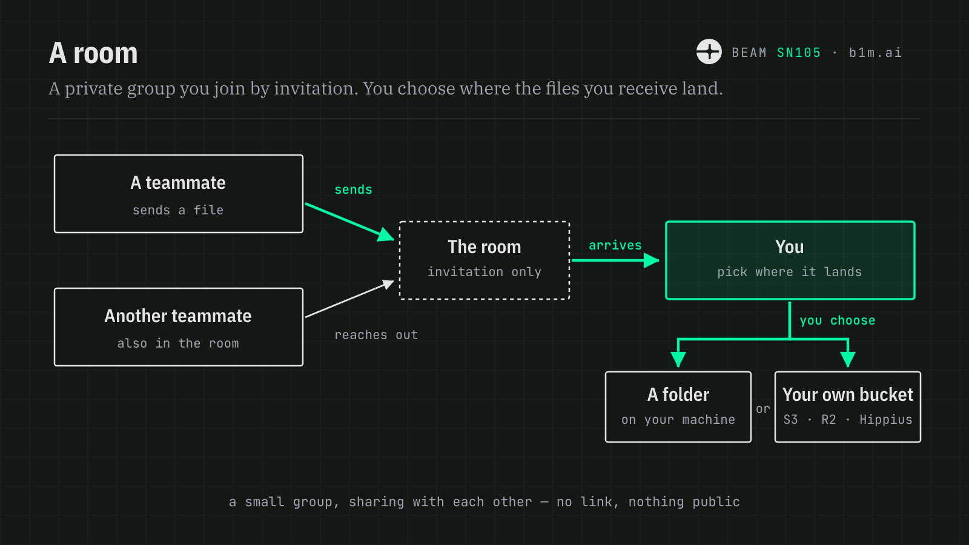Click the 'you choose' branch label
The image size is (969, 545).
838,320
